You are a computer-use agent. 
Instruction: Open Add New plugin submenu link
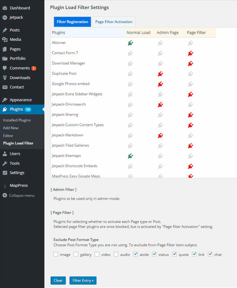11,128
